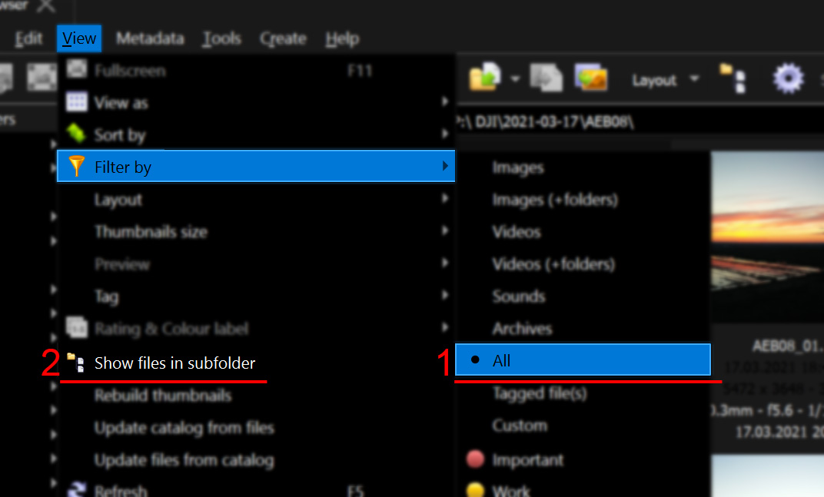Choose Fullscreen in the View menu
This screenshot has width=824, height=497.
256,71
